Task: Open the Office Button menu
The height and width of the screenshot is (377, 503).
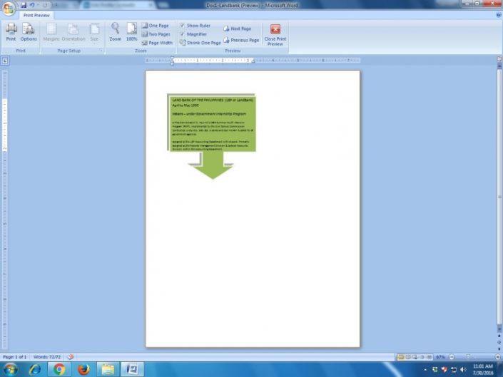Action: (9, 9)
